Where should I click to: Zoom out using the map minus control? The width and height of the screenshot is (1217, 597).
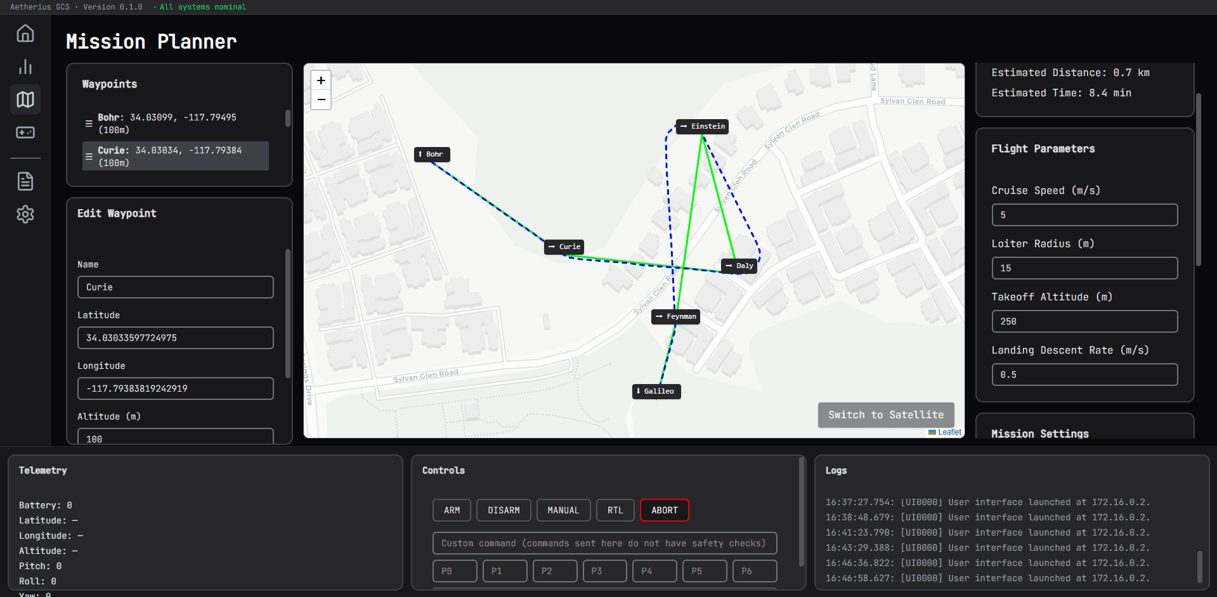320,99
